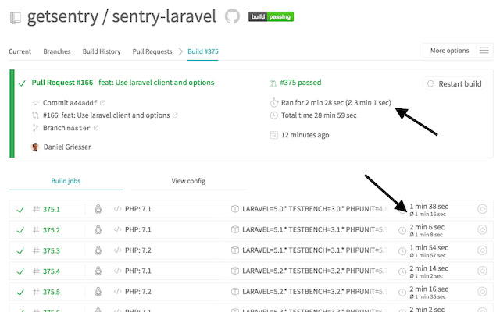
Task: Click the #375 passed link
Action: (x=300, y=83)
